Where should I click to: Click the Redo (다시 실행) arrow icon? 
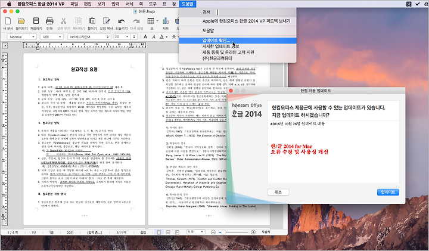136,21
